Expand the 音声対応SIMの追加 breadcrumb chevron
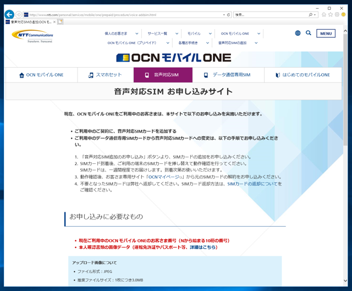The height and width of the screenshot is (291, 352). point(256,43)
